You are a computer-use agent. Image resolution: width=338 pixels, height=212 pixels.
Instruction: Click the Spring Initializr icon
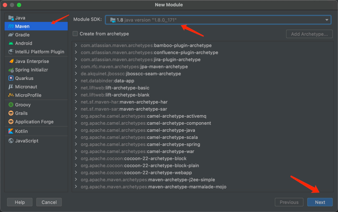(11, 70)
